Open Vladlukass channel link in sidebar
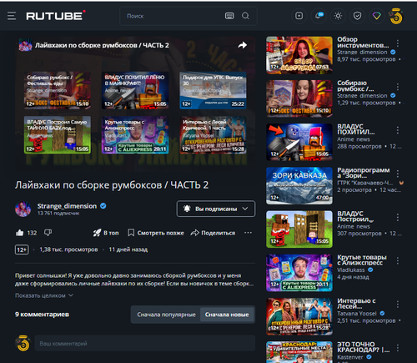417x363 pixels. pyautogui.click(x=351, y=270)
